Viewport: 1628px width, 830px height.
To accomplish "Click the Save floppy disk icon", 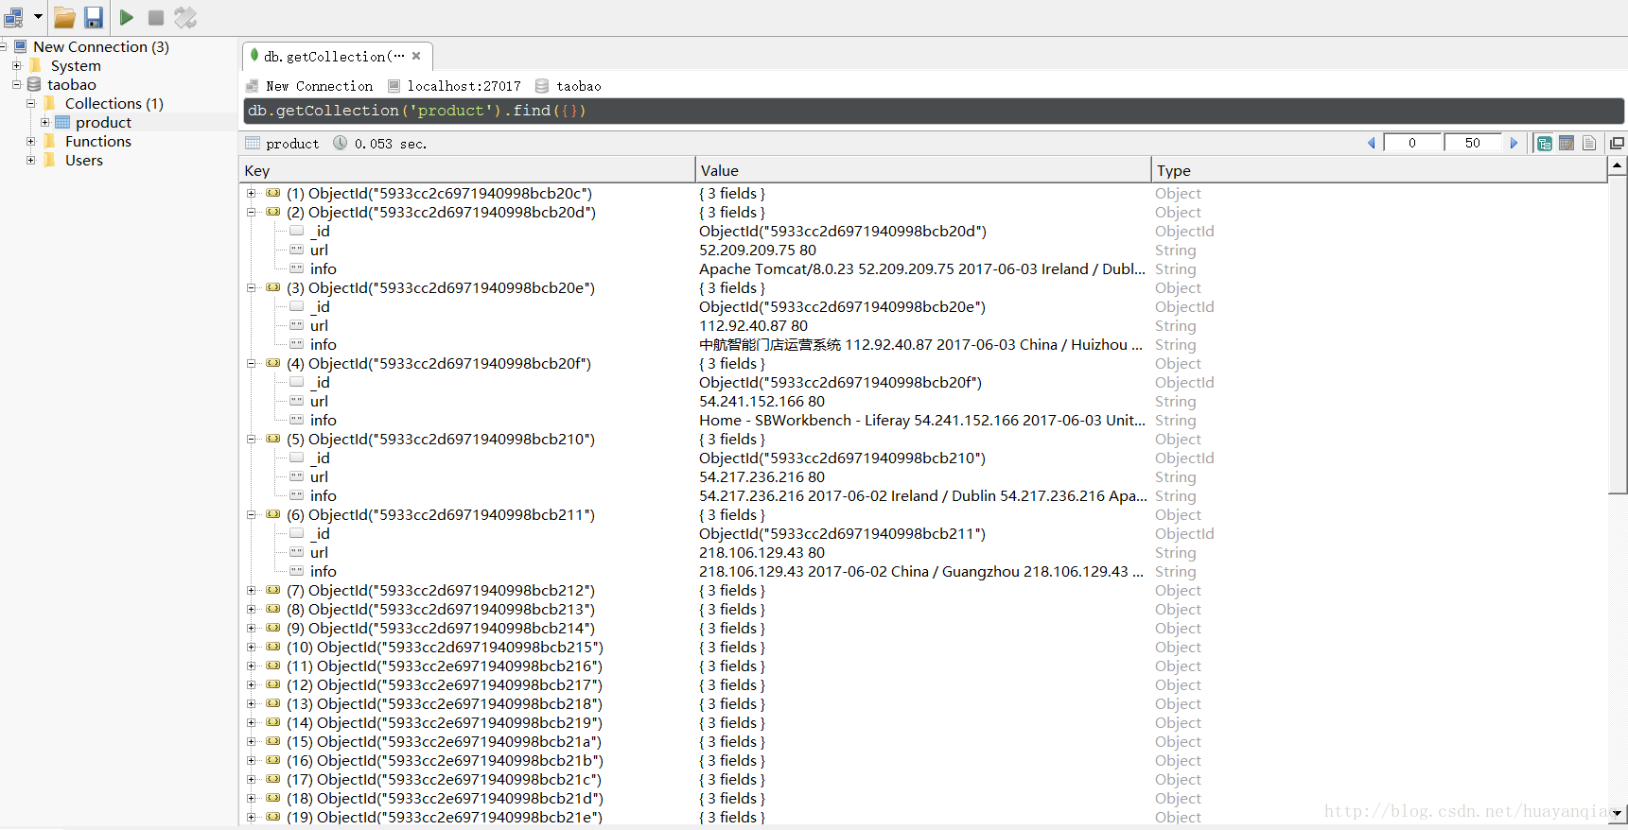I will tap(94, 17).
